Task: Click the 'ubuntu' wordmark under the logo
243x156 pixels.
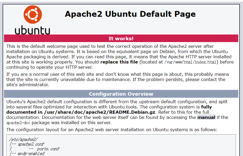Action: coord(32,30)
